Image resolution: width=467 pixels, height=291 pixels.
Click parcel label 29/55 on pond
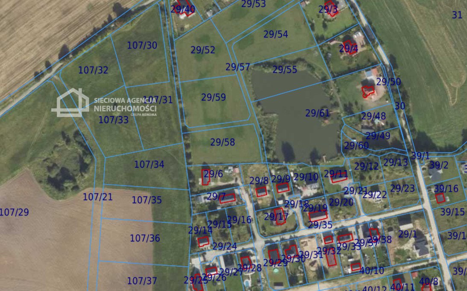pos(285,70)
